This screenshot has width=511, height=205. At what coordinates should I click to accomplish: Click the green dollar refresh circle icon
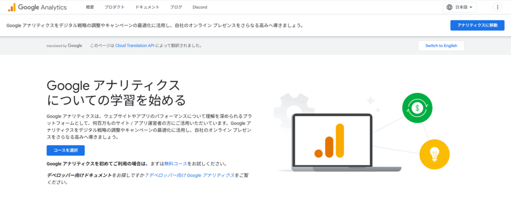point(417,108)
